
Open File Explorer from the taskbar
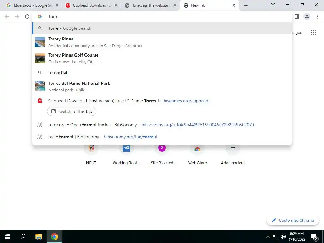coord(39,237)
